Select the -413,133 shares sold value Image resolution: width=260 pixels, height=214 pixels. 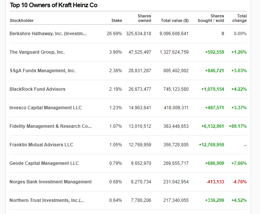click(x=215, y=182)
